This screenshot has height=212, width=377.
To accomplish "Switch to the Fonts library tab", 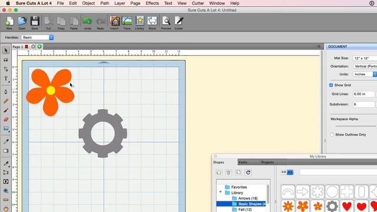I will (243, 163).
